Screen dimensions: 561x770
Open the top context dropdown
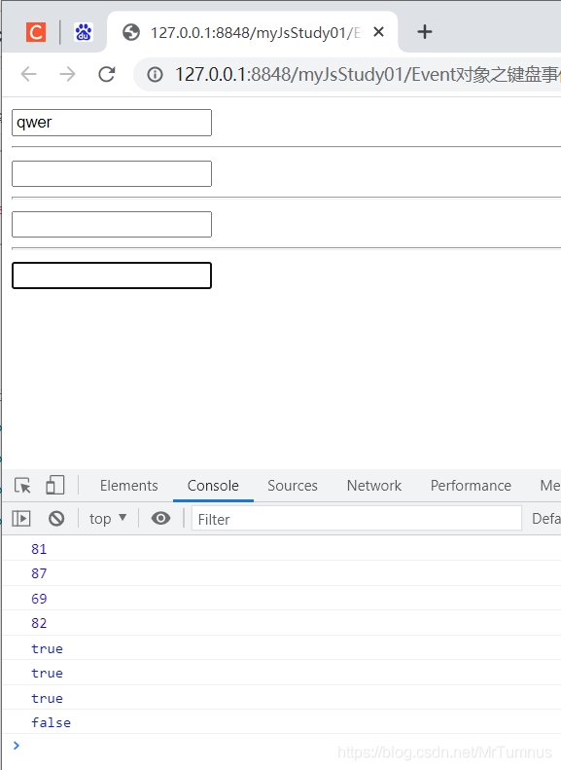tap(108, 519)
